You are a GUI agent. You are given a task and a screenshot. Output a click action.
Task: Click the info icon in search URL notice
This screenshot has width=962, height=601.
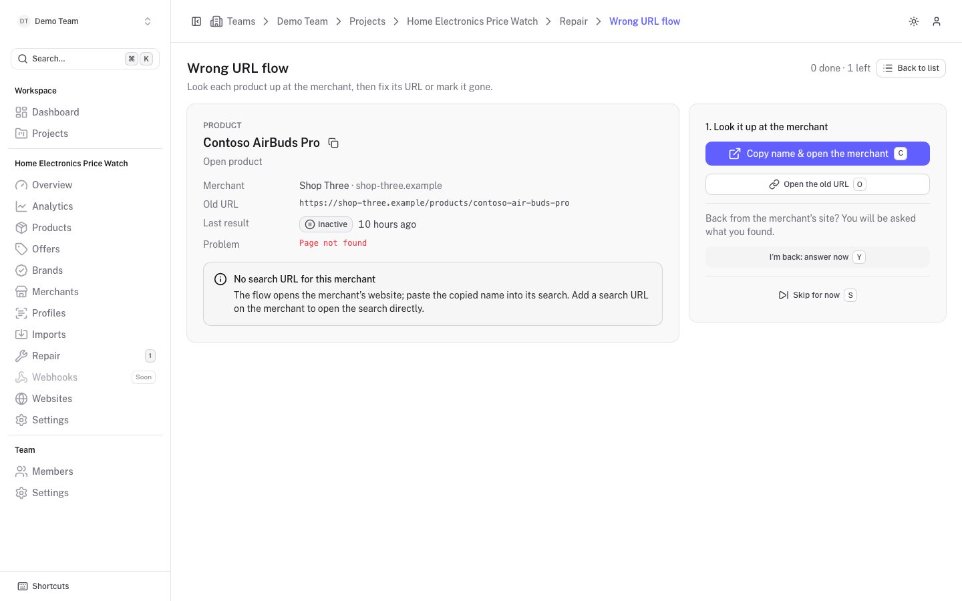point(220,279)
